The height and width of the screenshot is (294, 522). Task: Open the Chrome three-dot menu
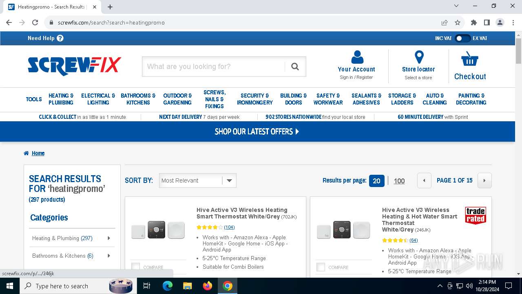[513, 22]
